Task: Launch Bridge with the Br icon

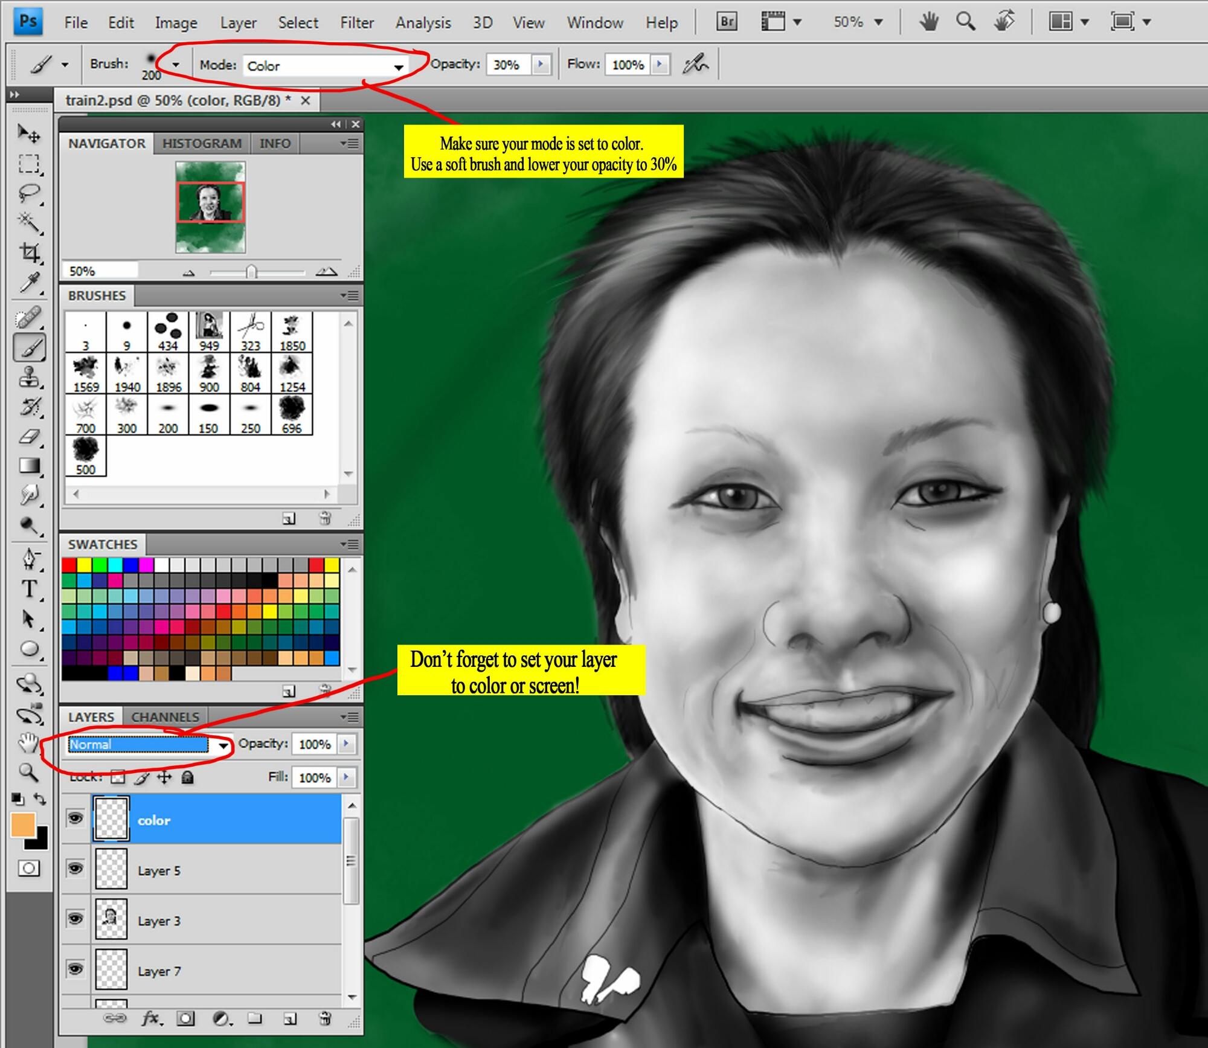Action: click(727, 22)
